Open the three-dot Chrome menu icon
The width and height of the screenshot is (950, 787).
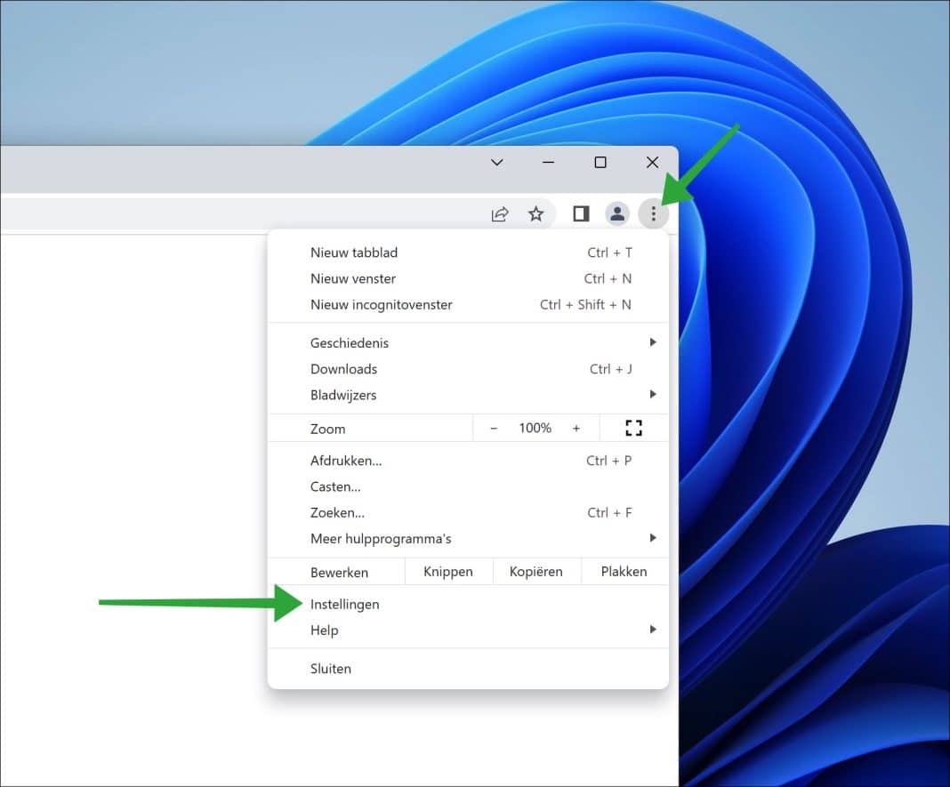[655, 213]
